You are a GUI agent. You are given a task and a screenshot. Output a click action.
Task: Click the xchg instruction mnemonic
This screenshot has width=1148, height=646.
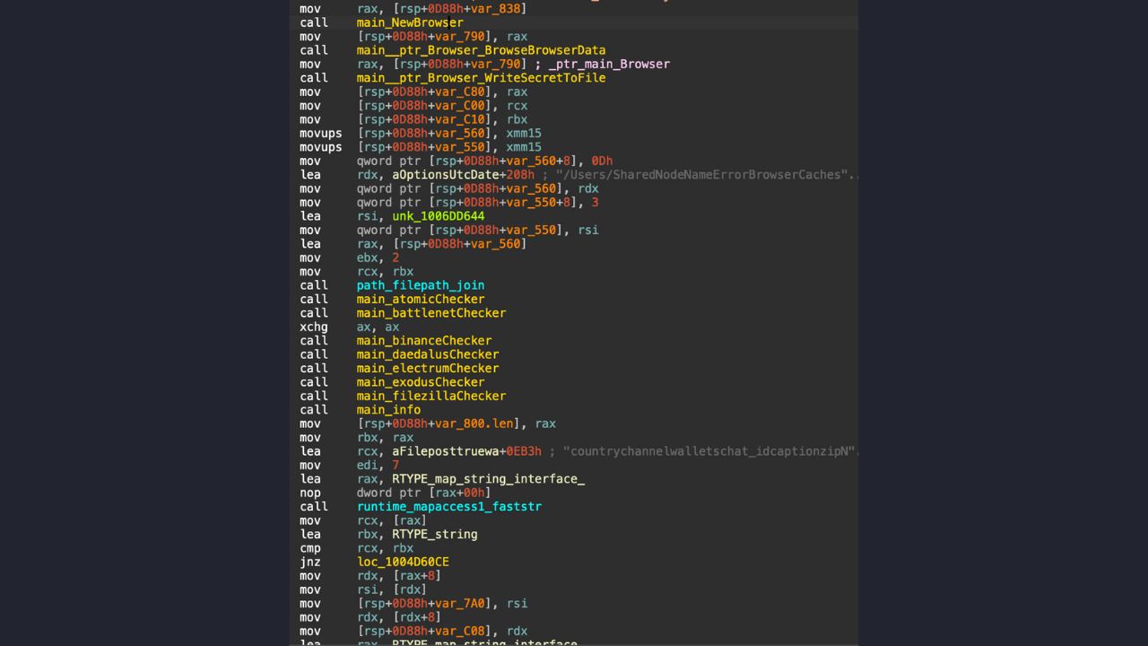[x=314, y=327]
